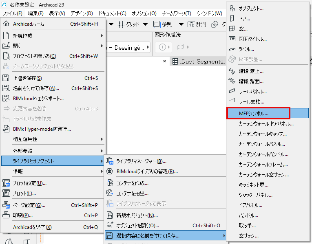The width and height of the screenshot is (312, 244).
Task: Select カーテンウォールキャップ... entry
Action: click(x=268, y=134)
